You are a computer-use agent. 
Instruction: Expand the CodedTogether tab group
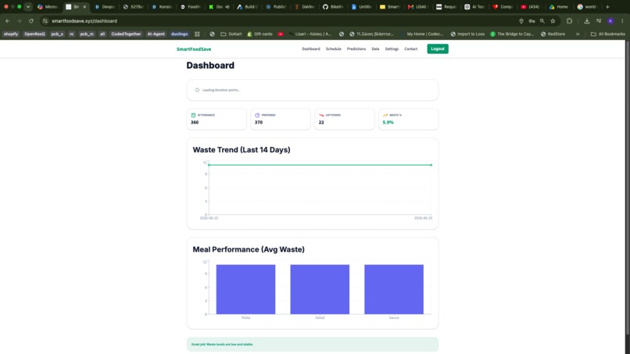point(126,34)
